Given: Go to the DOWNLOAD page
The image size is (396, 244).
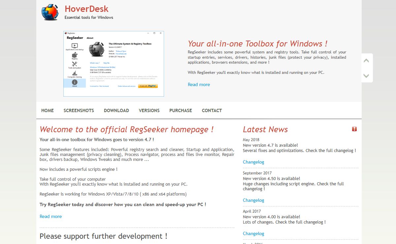Looking at the screenshot, I should [116, 110].
